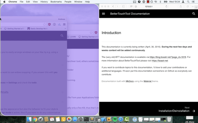Image resolution: width=198 pixels, height=123 pixels.
Task: Open Terminal from the Dock
Action: 86,119
